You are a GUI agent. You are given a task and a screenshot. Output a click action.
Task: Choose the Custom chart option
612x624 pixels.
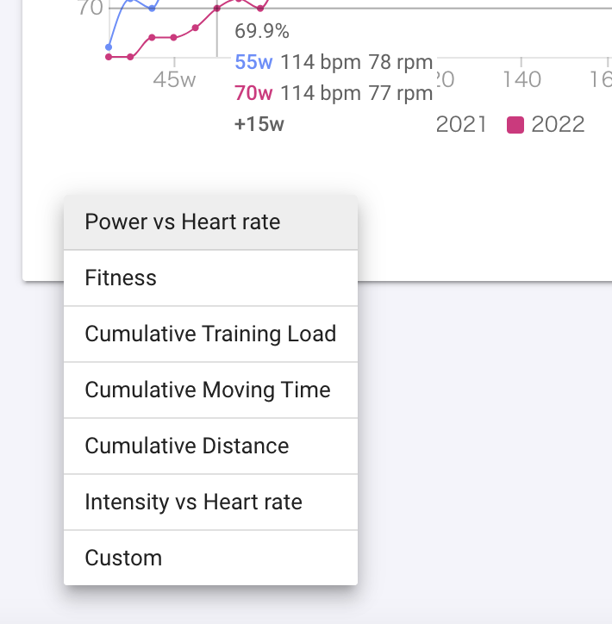point(123,558)
